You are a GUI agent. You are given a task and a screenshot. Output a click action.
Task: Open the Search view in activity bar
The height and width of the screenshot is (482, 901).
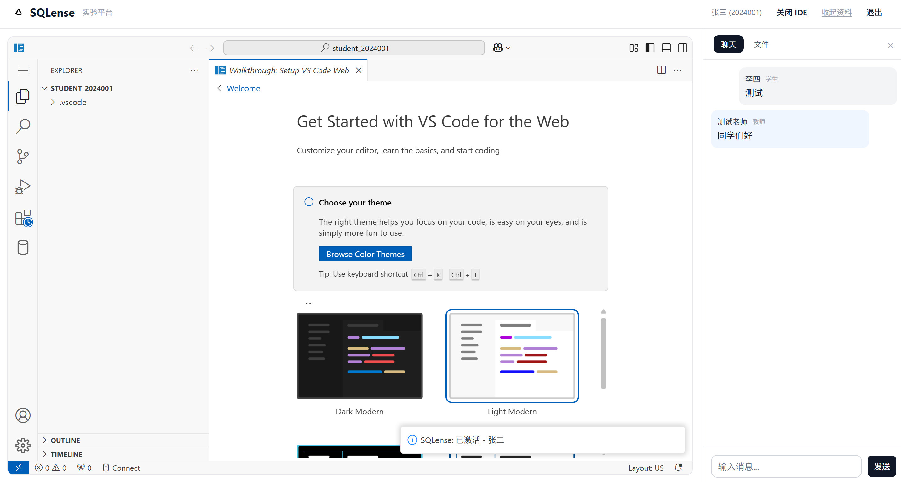pos(23,126)
